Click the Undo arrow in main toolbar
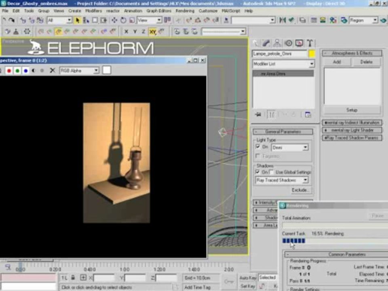 point(4,20)
